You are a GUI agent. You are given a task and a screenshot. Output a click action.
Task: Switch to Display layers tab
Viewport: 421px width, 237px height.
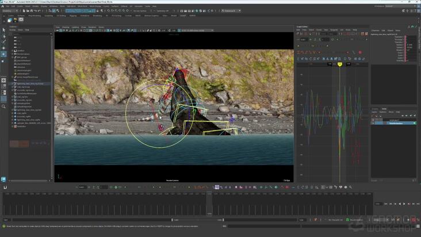coord(374,109)
